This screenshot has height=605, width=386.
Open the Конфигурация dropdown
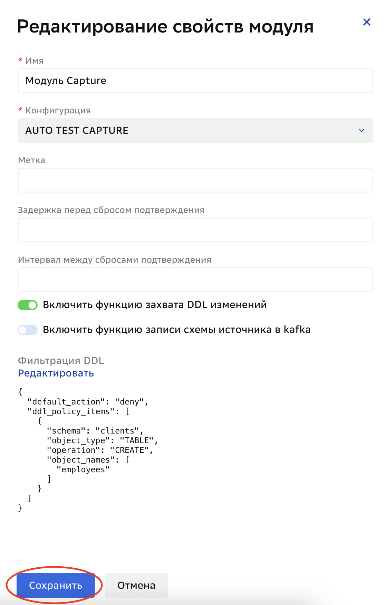[x=195, y=130]
